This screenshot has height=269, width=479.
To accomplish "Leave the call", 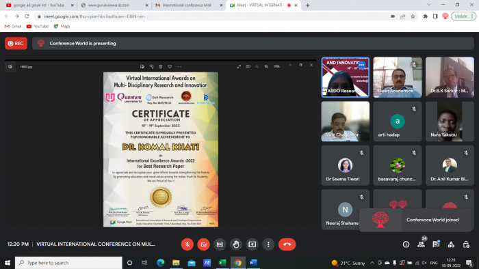I will point(287,244).
